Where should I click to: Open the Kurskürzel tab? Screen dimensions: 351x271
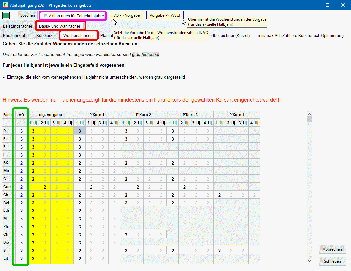point(46,35)
